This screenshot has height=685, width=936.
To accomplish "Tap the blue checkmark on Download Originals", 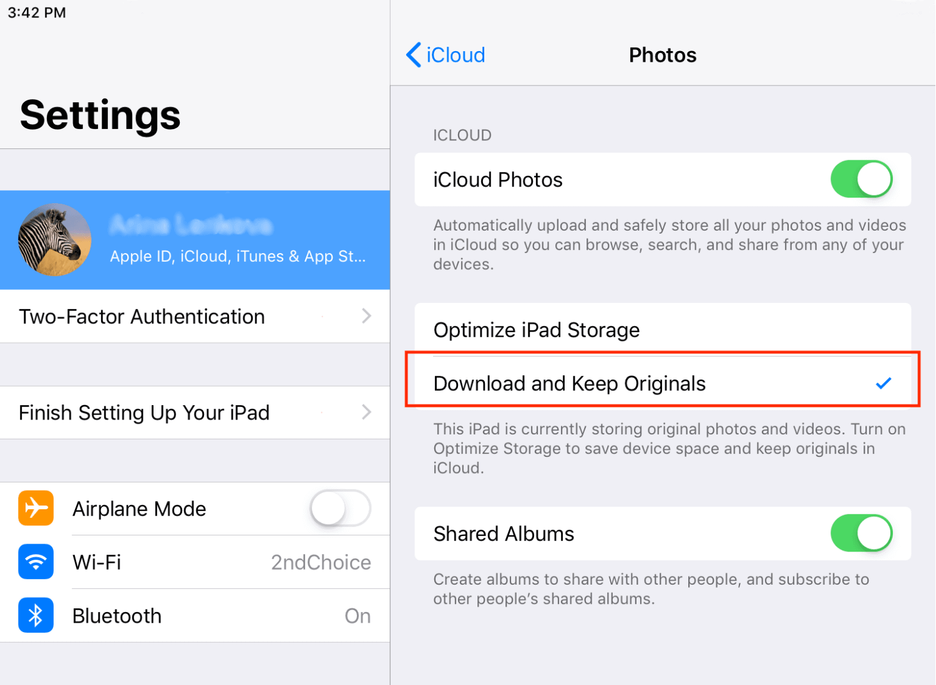I will [x=883, y=383].
